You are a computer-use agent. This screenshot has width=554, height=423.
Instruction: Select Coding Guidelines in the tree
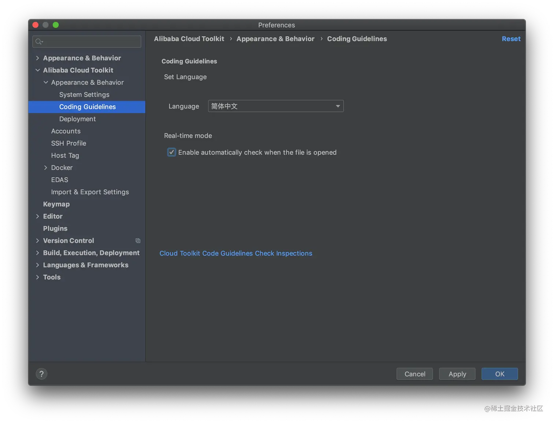click(x=87, y=107)
